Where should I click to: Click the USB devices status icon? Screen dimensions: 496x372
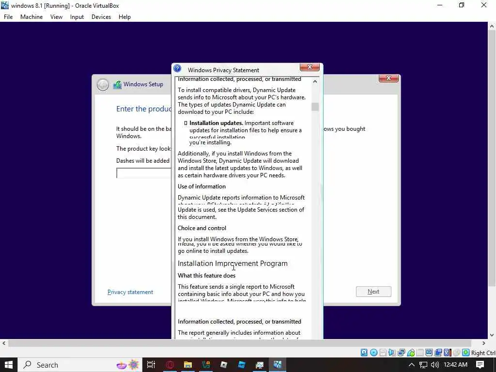tap(411, 353)
